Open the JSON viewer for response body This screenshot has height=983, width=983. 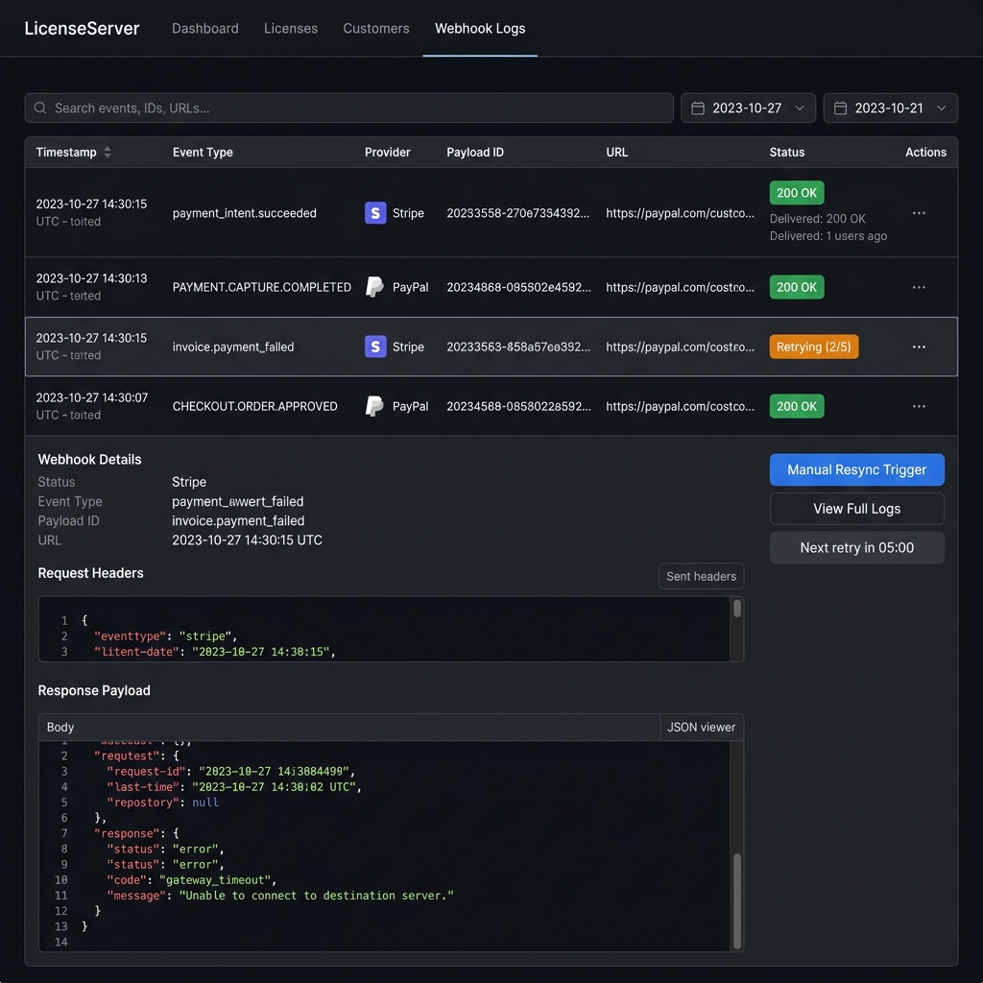(x=701, y=728)
